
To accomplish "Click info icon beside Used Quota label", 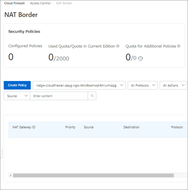I will click(118, 46).
